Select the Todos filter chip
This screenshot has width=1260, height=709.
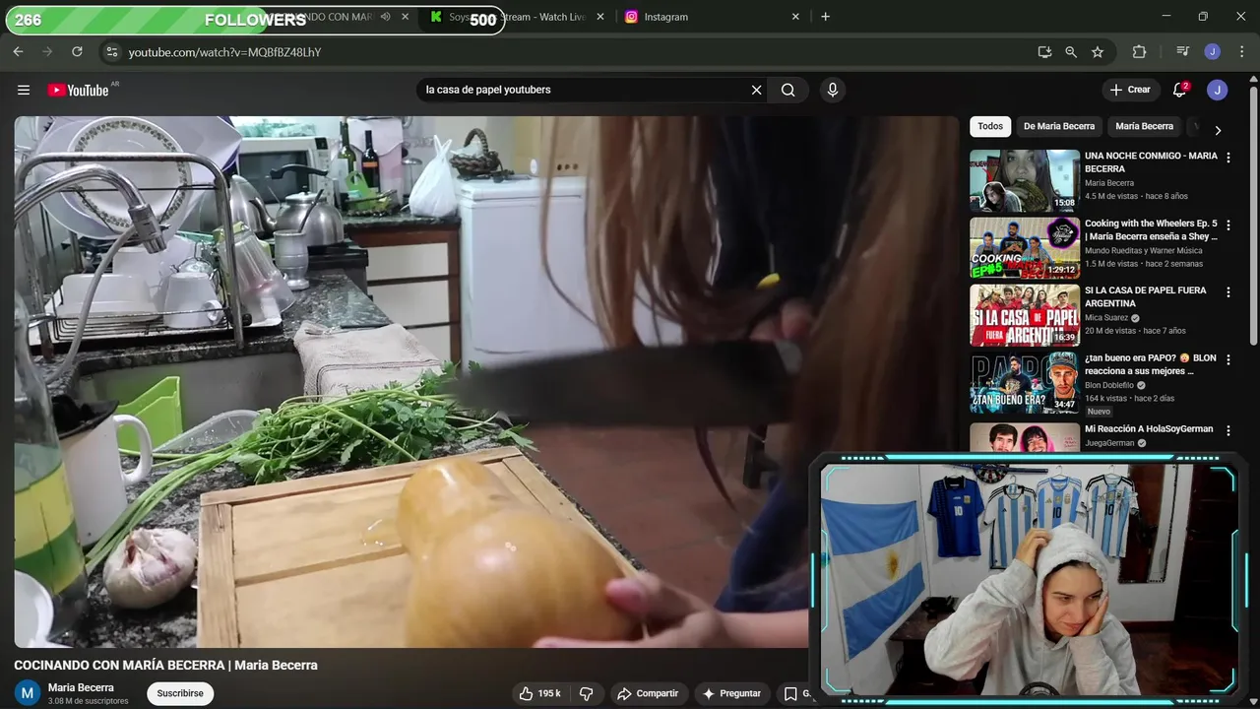point(990,126)
